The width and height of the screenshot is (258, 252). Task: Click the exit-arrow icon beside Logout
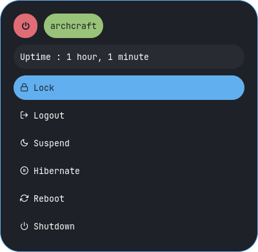[x=24, y=115]
